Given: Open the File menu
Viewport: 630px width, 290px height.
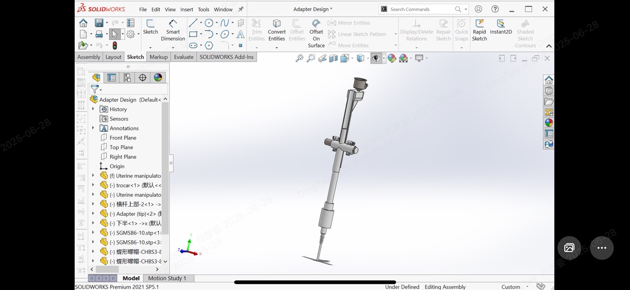Looking at the screenshot, I should point(143,9).
